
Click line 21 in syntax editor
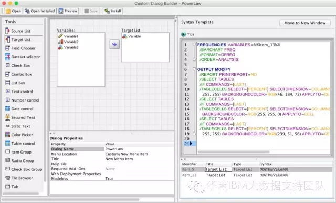pyautogui.click(x=264, y=144)
